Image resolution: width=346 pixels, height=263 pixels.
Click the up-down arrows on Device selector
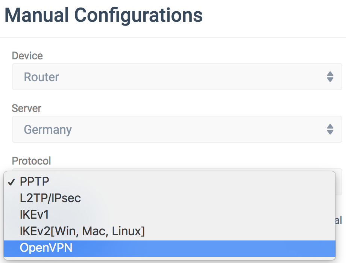[330, 77]
